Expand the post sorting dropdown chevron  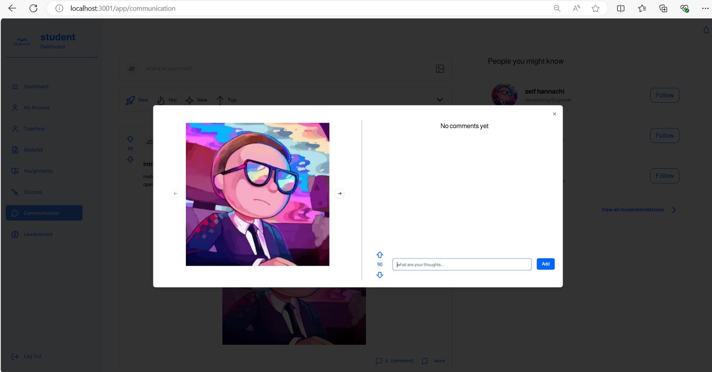[440, 100]
